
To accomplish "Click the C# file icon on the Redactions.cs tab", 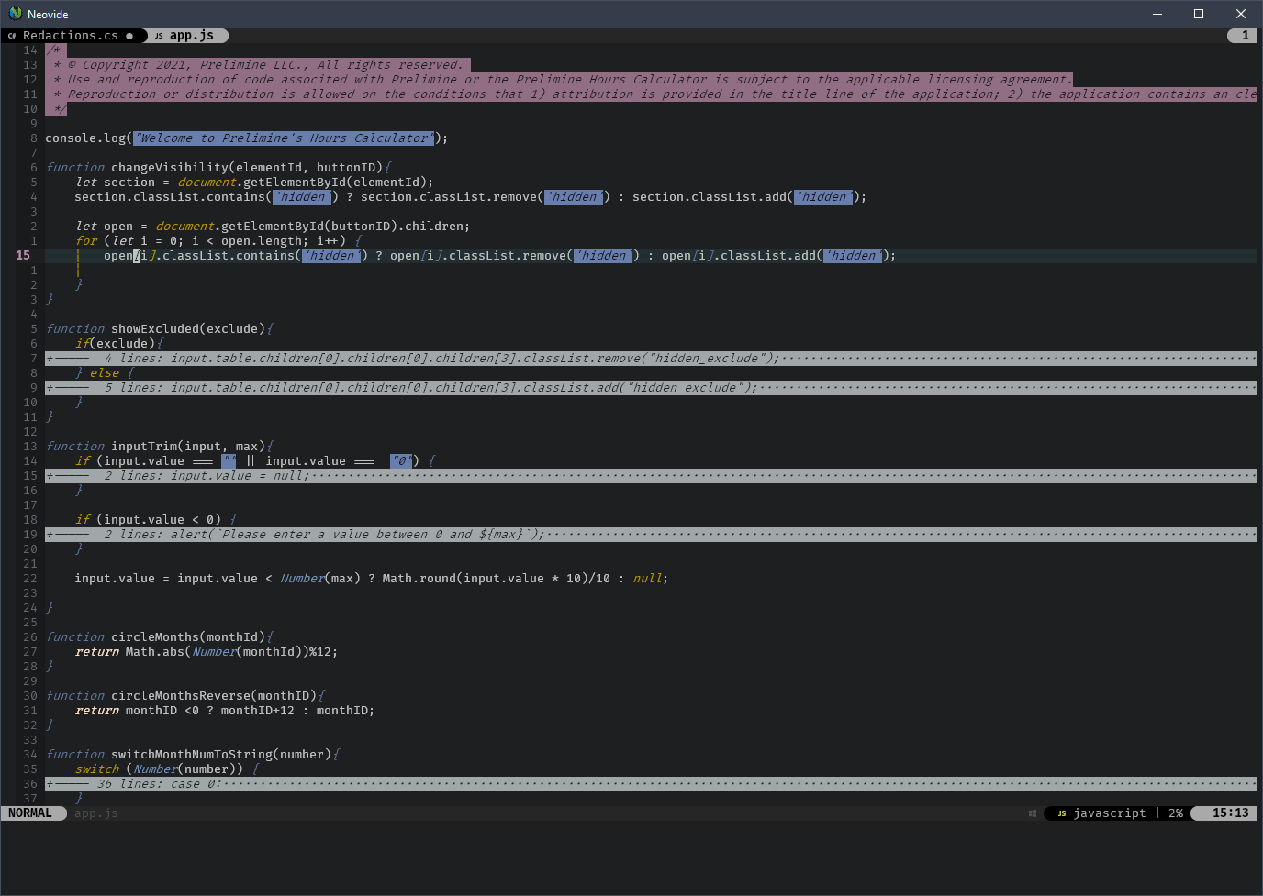I will [12, 36].
